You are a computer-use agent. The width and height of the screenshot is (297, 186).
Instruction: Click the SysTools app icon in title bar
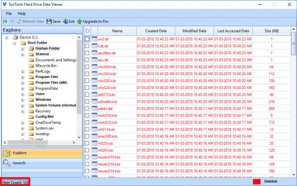4,4
